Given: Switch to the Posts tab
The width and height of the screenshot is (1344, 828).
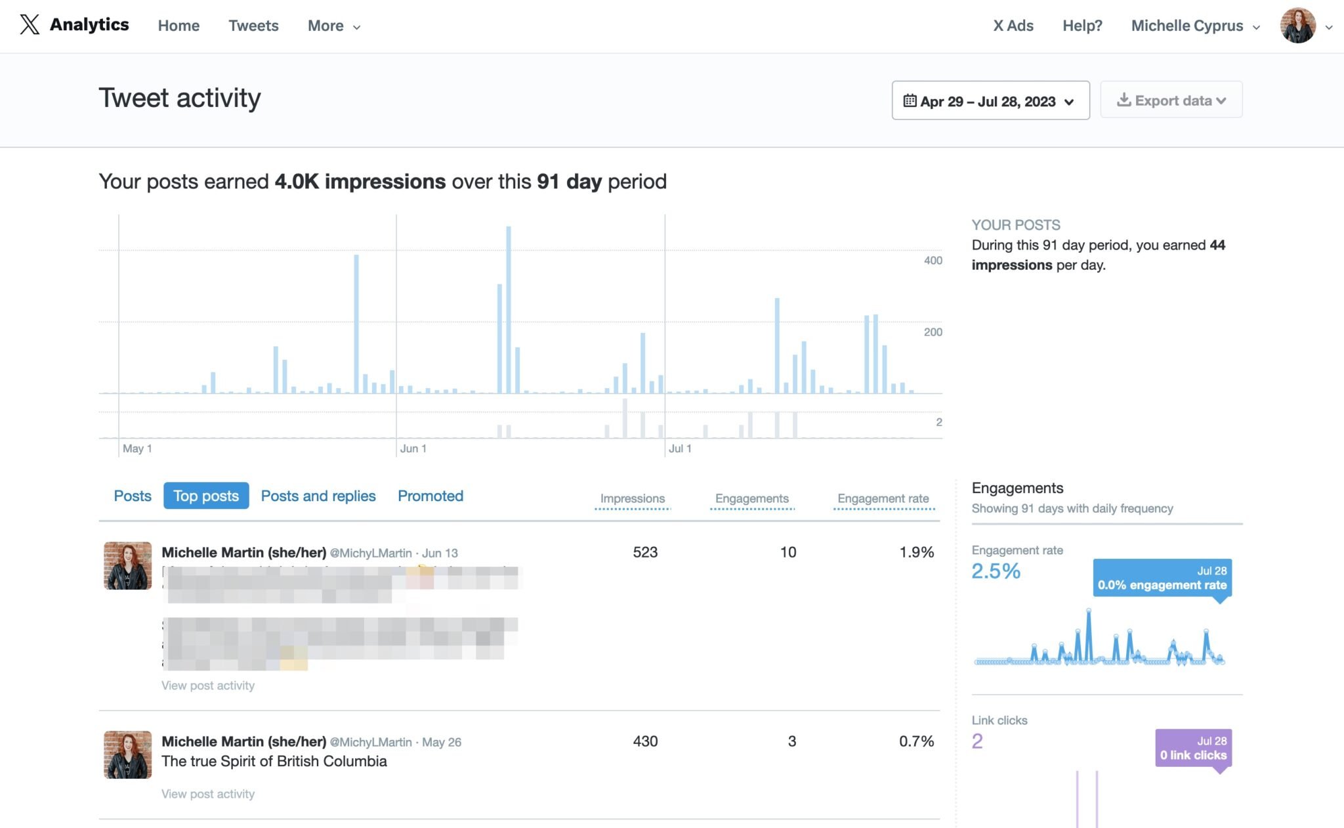Looking at the screenshot, I should [x=133, y=496].
